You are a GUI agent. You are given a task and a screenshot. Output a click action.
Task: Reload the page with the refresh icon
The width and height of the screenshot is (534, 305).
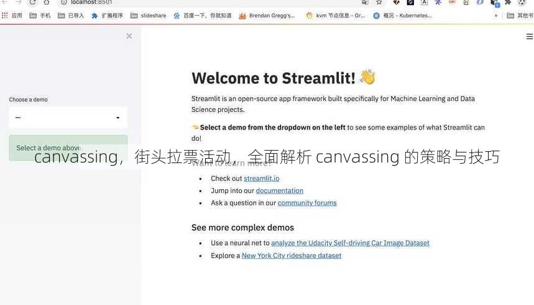tap(32, 2)
